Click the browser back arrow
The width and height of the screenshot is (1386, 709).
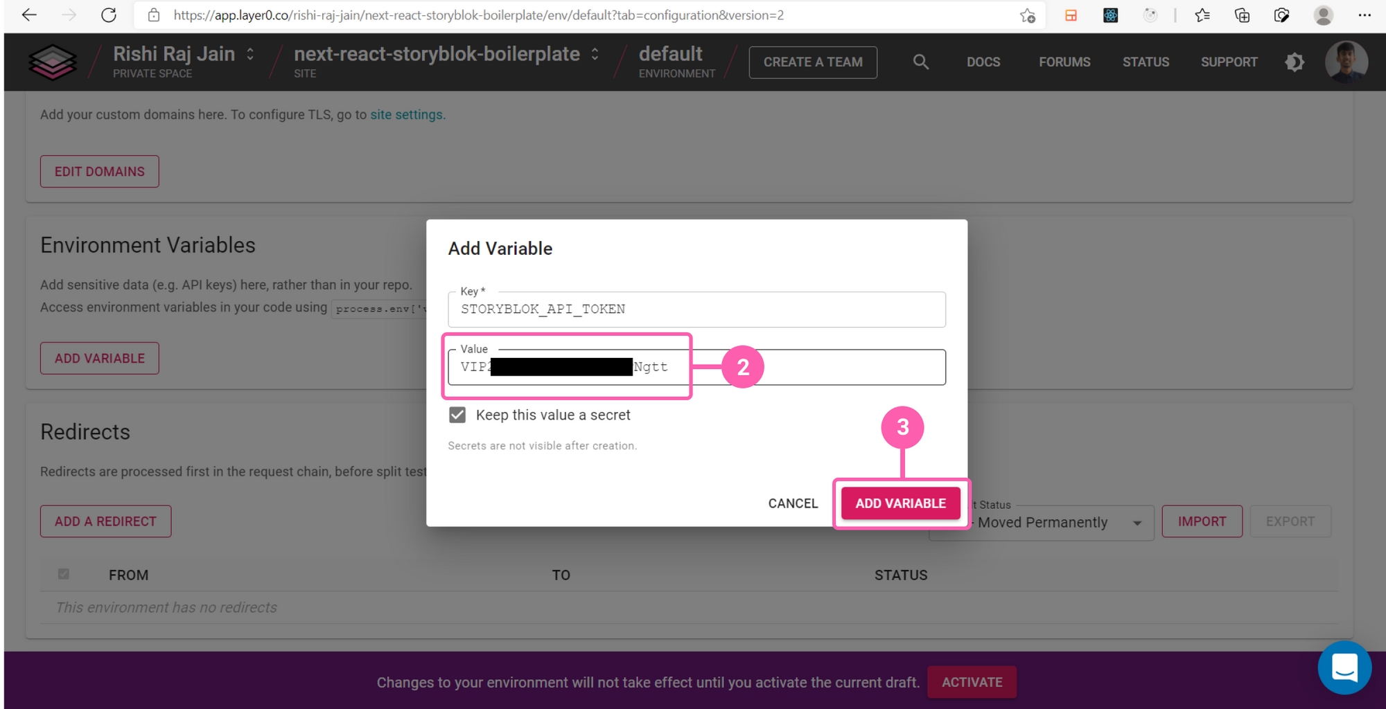point(29,15)
